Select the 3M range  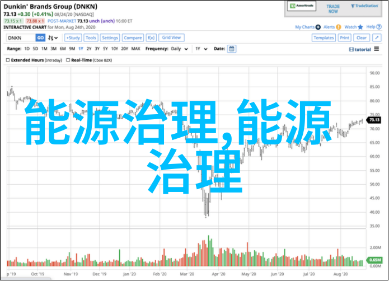53,49
